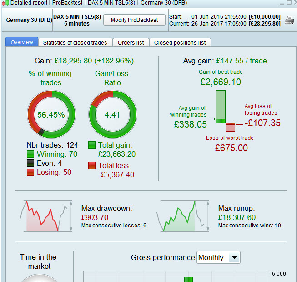Click the Modify ProBacktest button

[x=134, y=20]
